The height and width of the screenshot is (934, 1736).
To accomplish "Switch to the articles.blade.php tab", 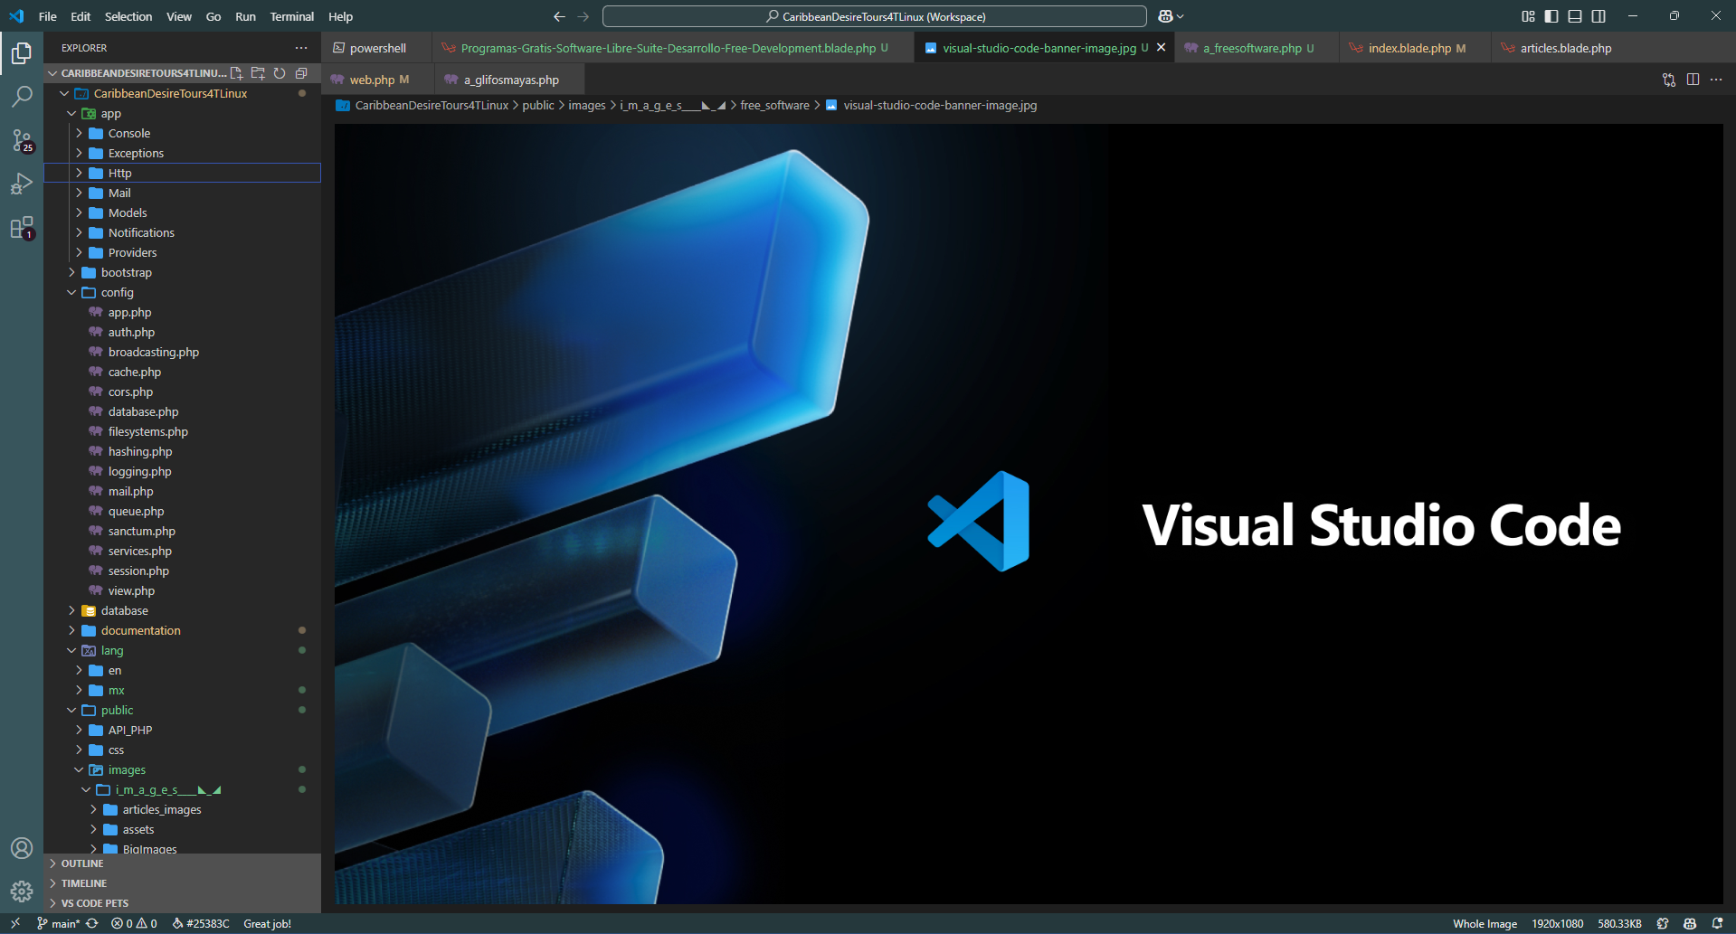I will (x=1565, y=48).
